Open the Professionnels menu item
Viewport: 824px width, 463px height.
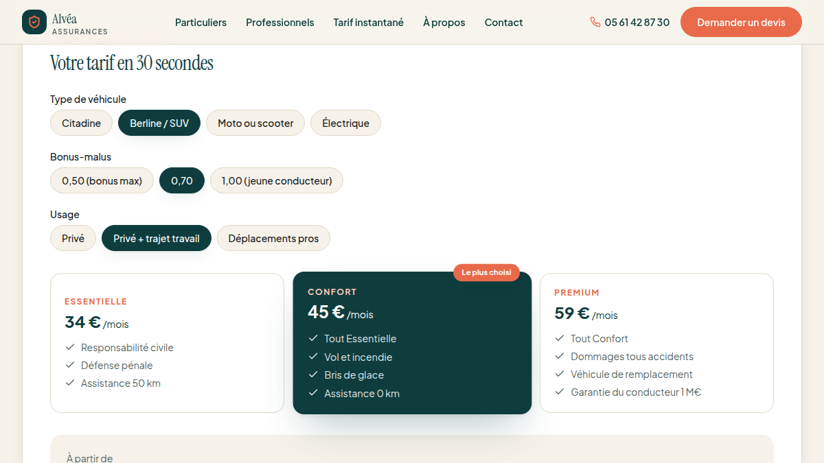280,23
